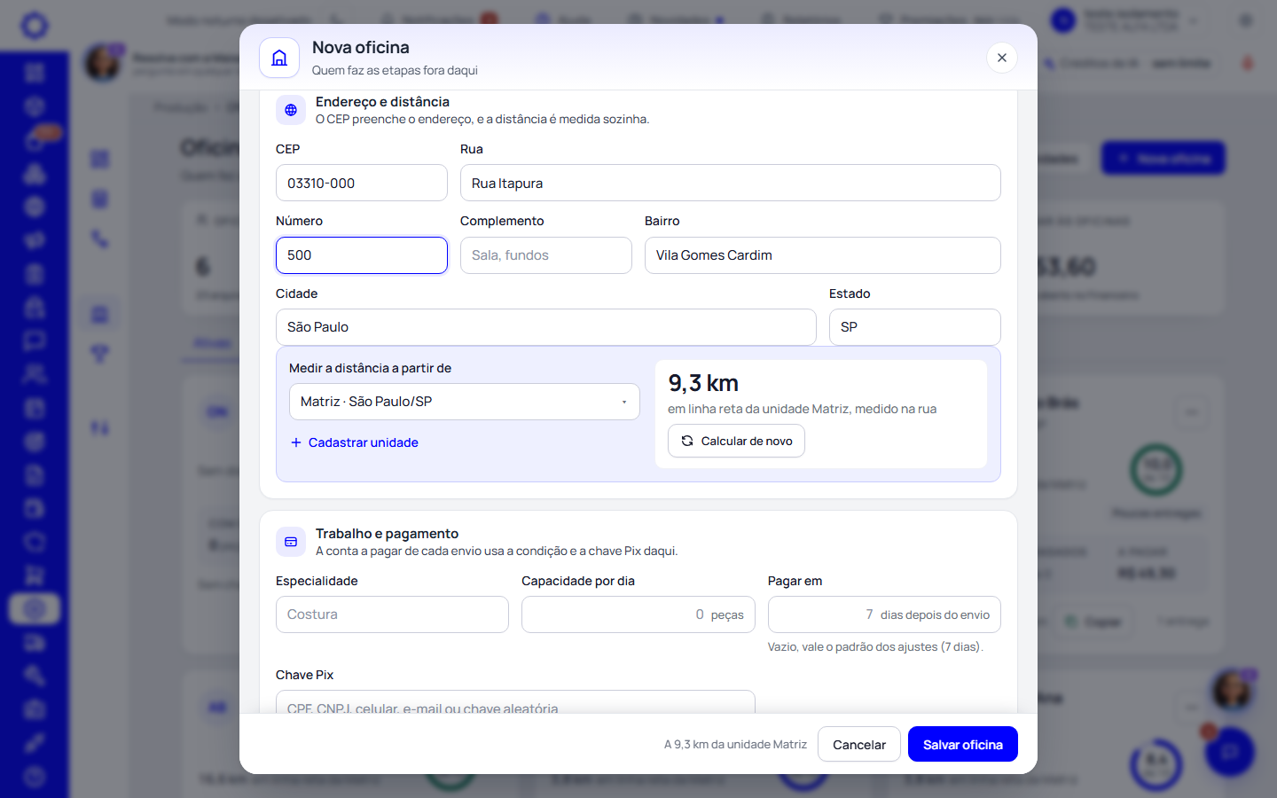The width and height of the screenshot is (1277, 798).
Task: Click the house icon beside Nova oficina
Action: point(279,58)
